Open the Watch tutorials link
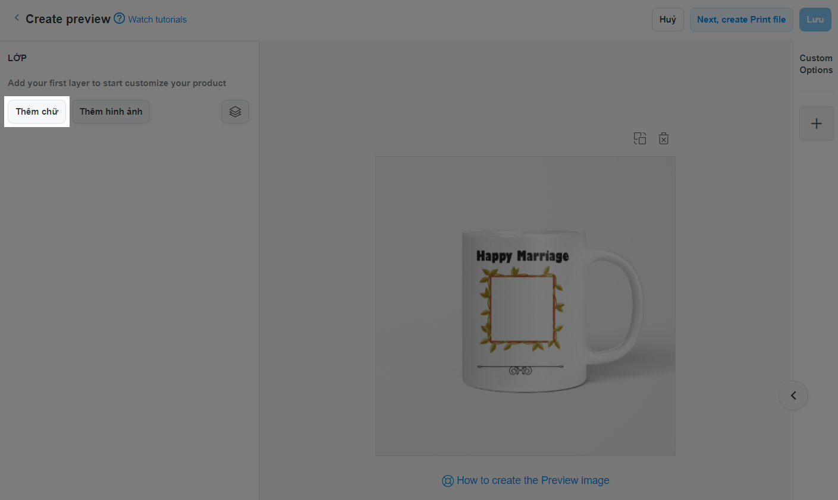Viewport: 838px width, 500px height. click(158, 20)
